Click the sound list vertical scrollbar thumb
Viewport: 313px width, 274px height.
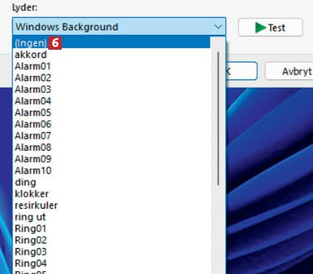(x=218, y=118)
